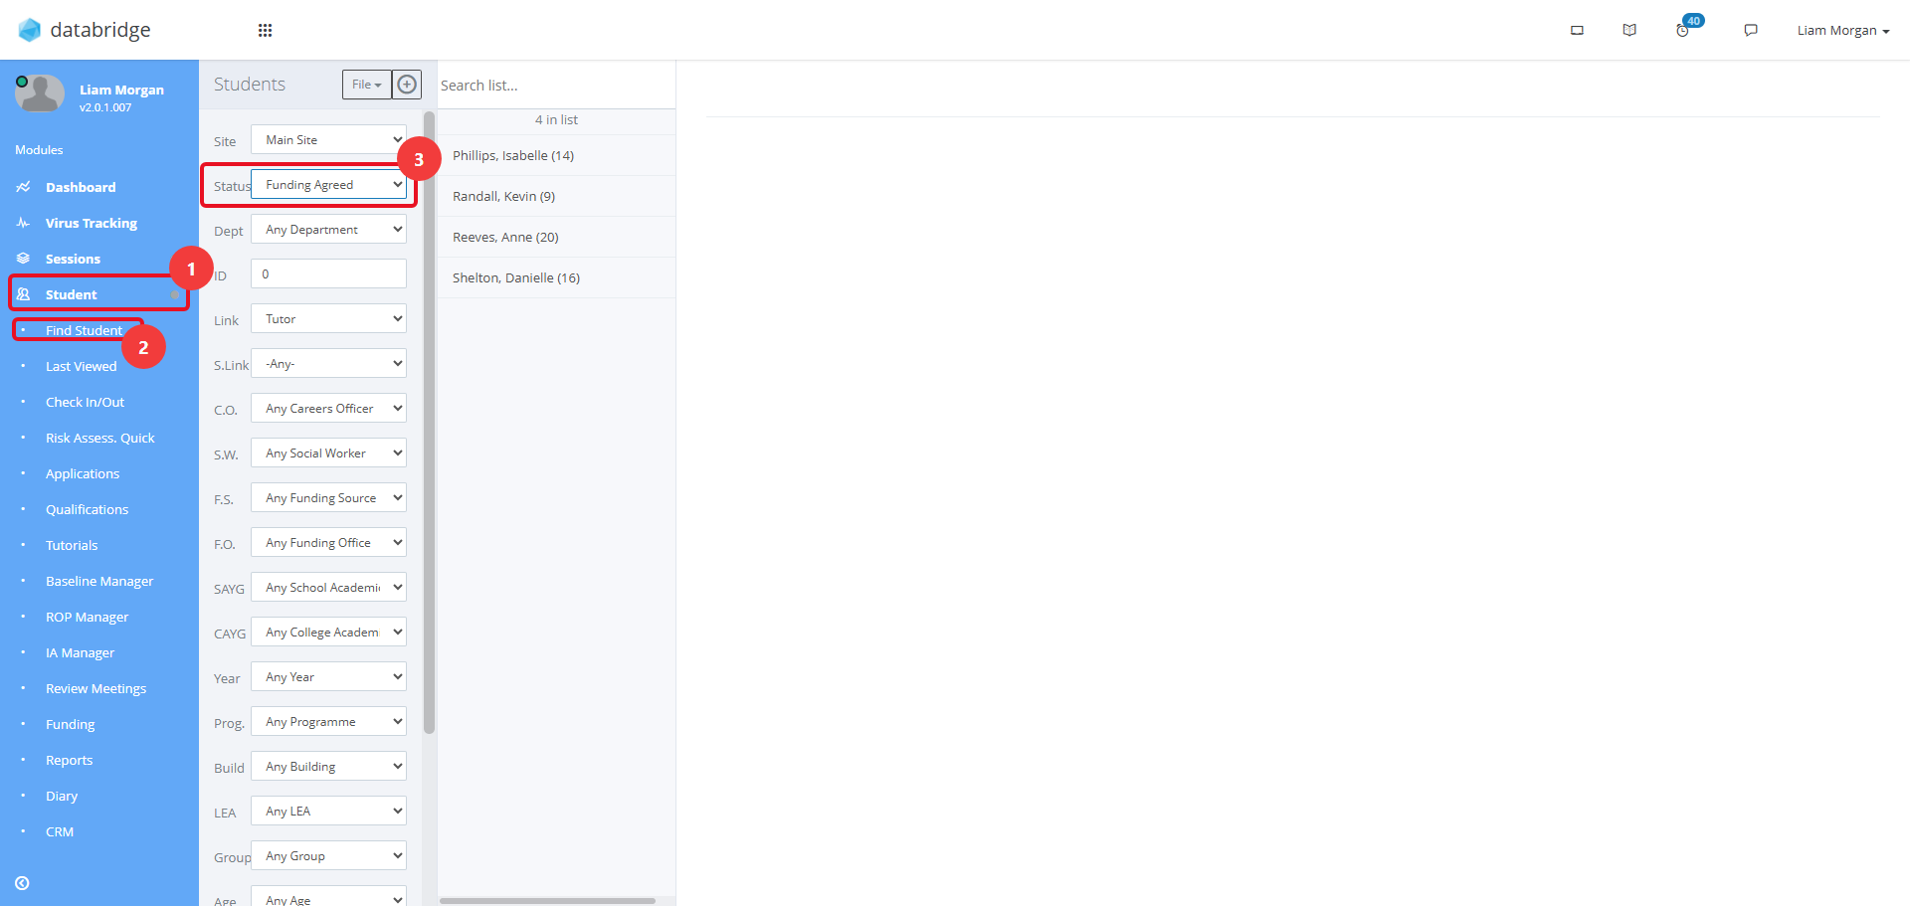Select student Randall, Kevin (9)
Screen dimensions: 1910x906
pyautogui.click(x=557, y=196)
